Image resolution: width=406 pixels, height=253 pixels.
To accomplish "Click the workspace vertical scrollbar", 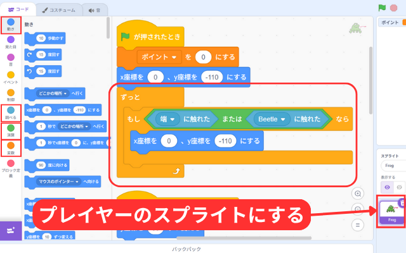I will click(370, 80).
